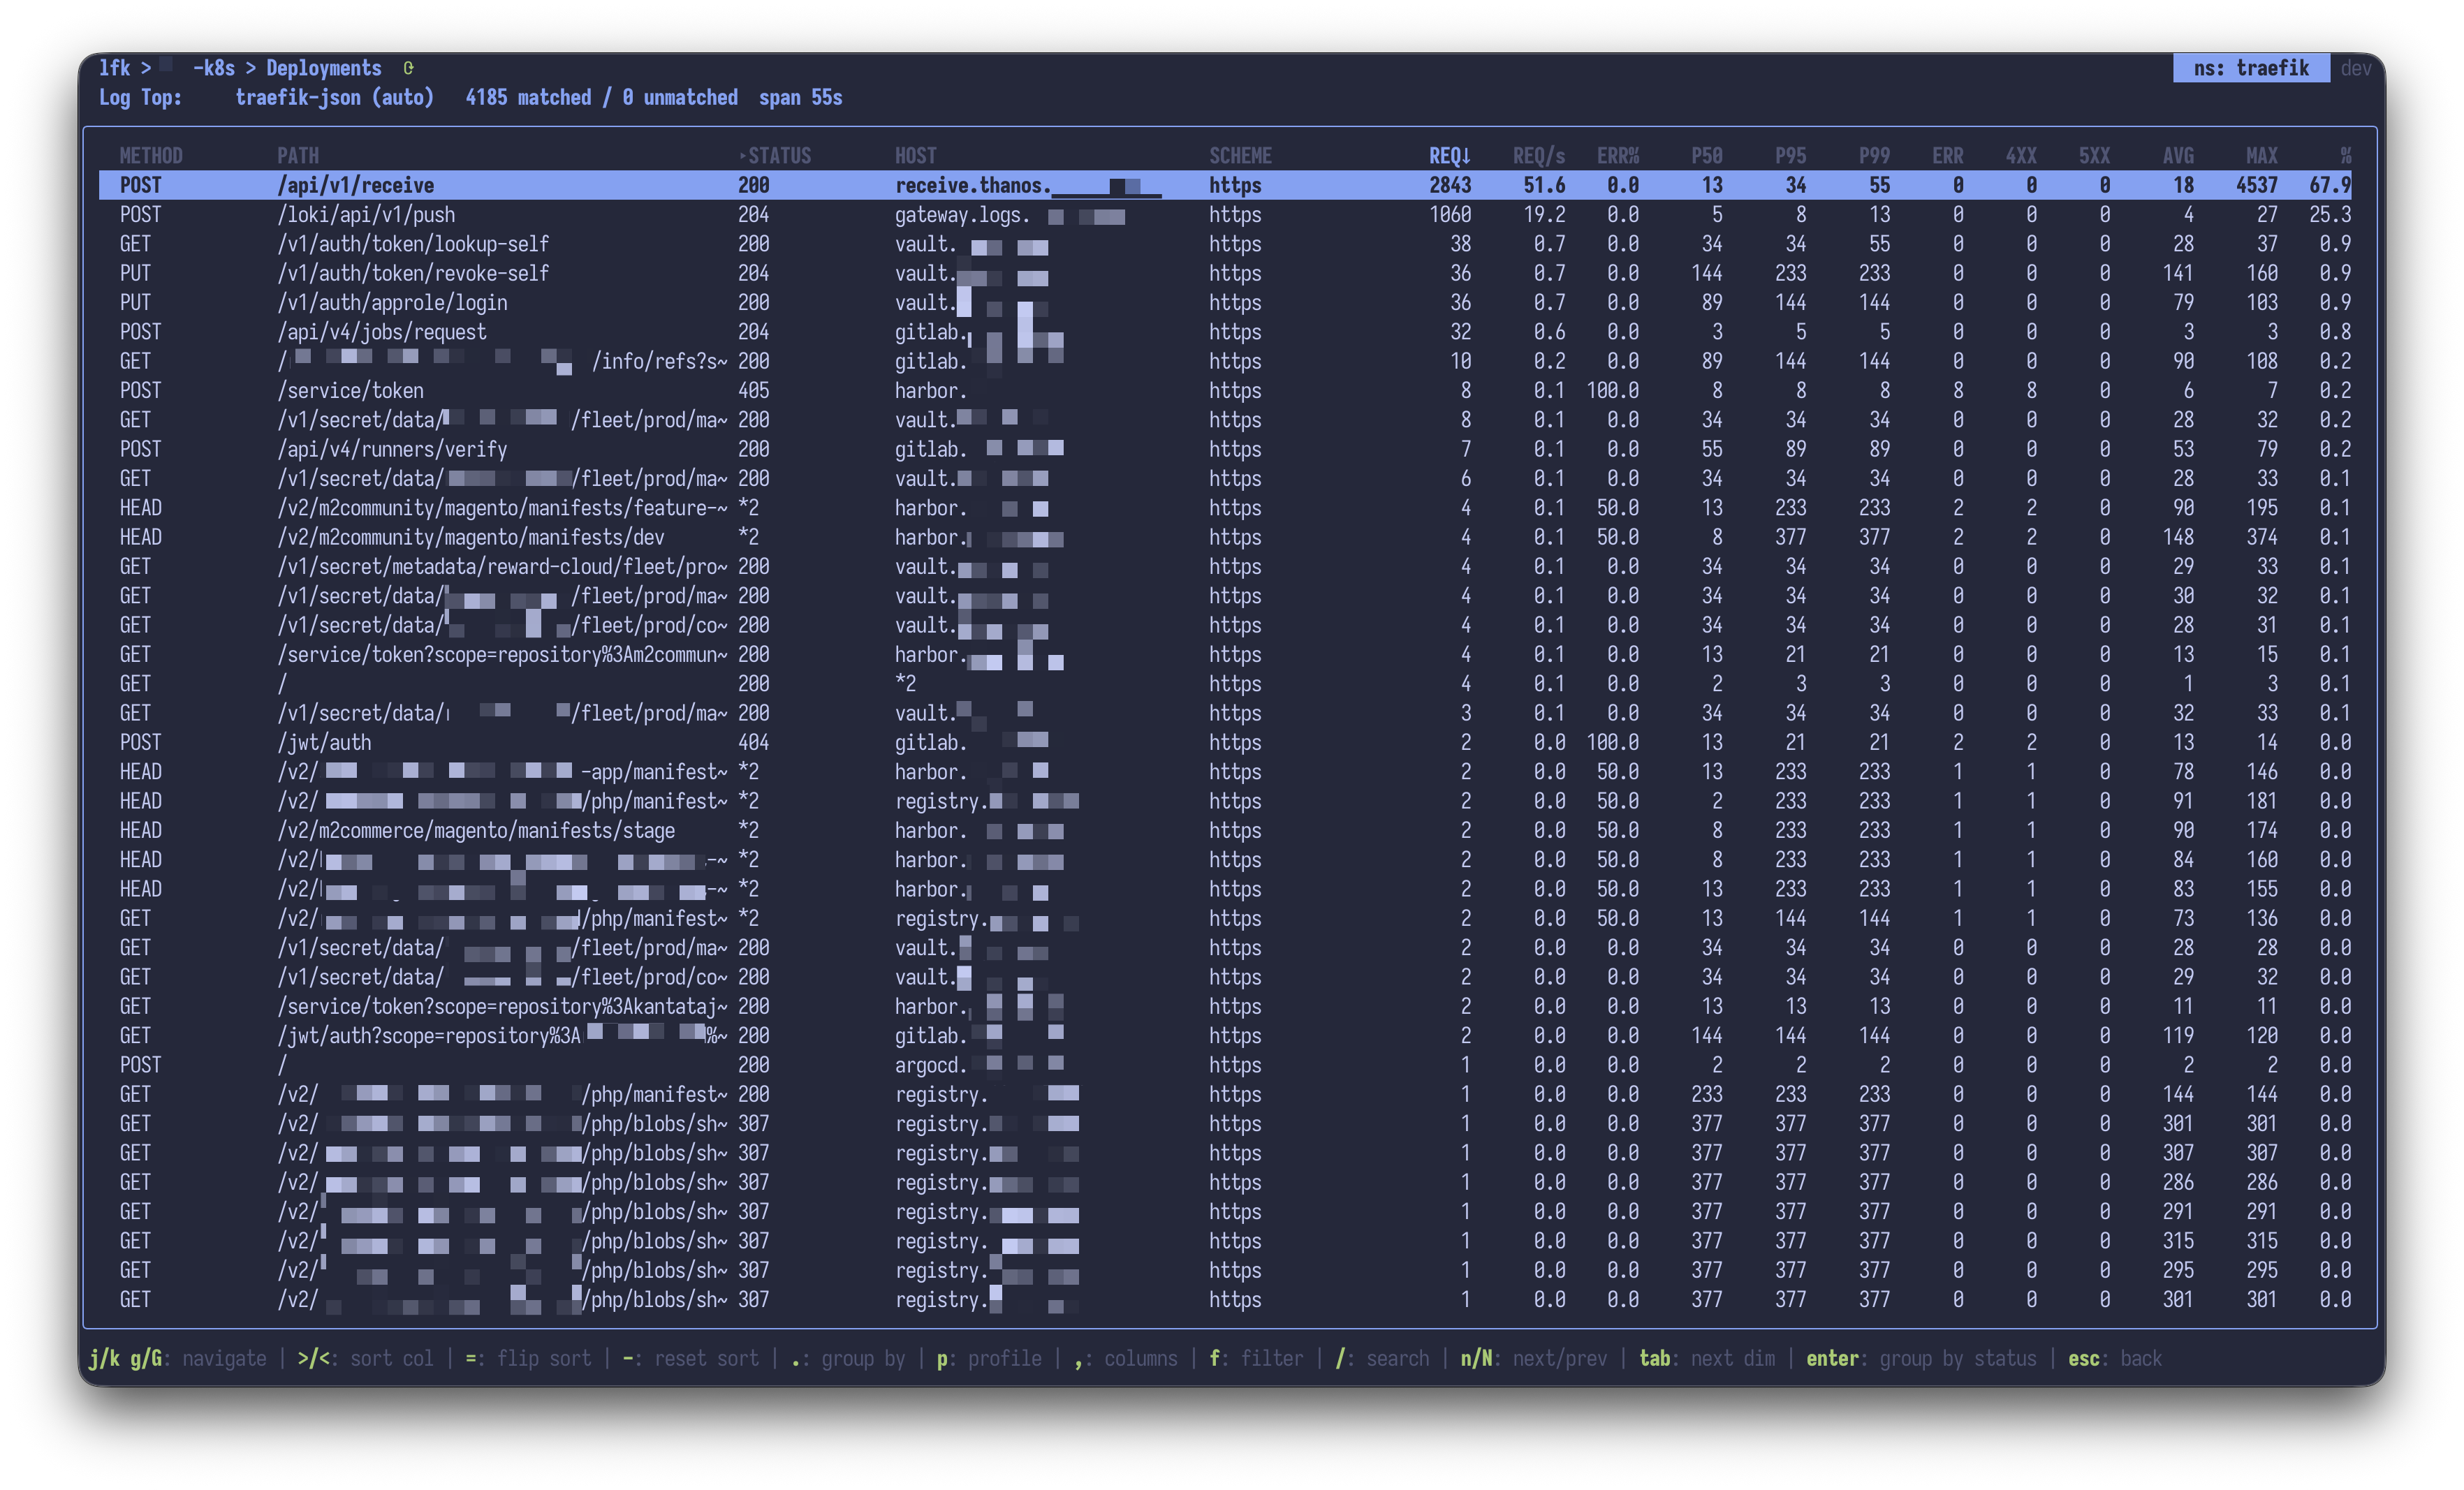
Task: Click the ns: traefik namespace badge
Action: 2250,68
